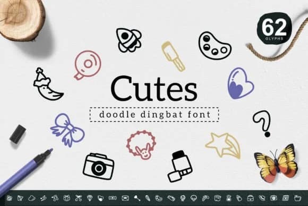The height and width of the screenshot is (206, 308).
Task: Choose the briefcase glyph in bottom strip
Action: coord(250,199)
